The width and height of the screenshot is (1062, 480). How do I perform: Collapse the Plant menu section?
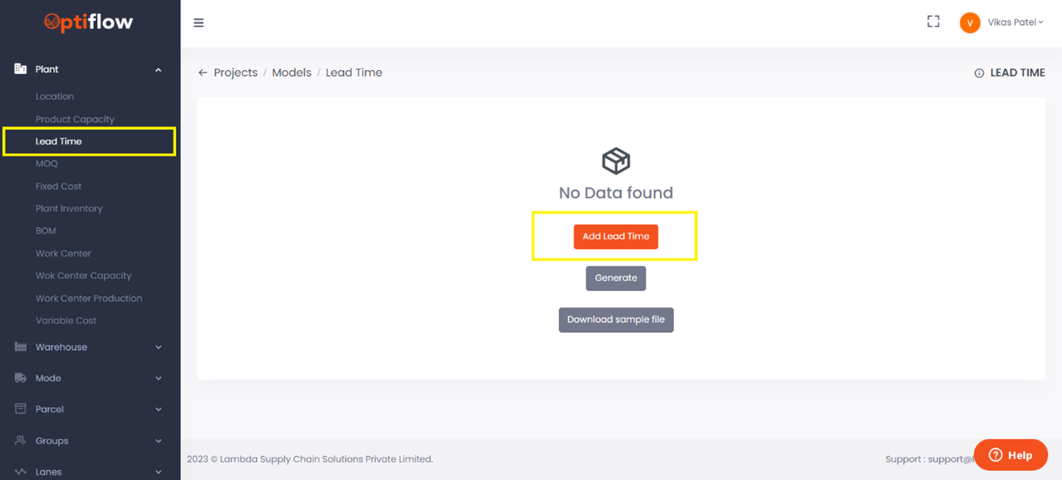[x=158, y=69]
